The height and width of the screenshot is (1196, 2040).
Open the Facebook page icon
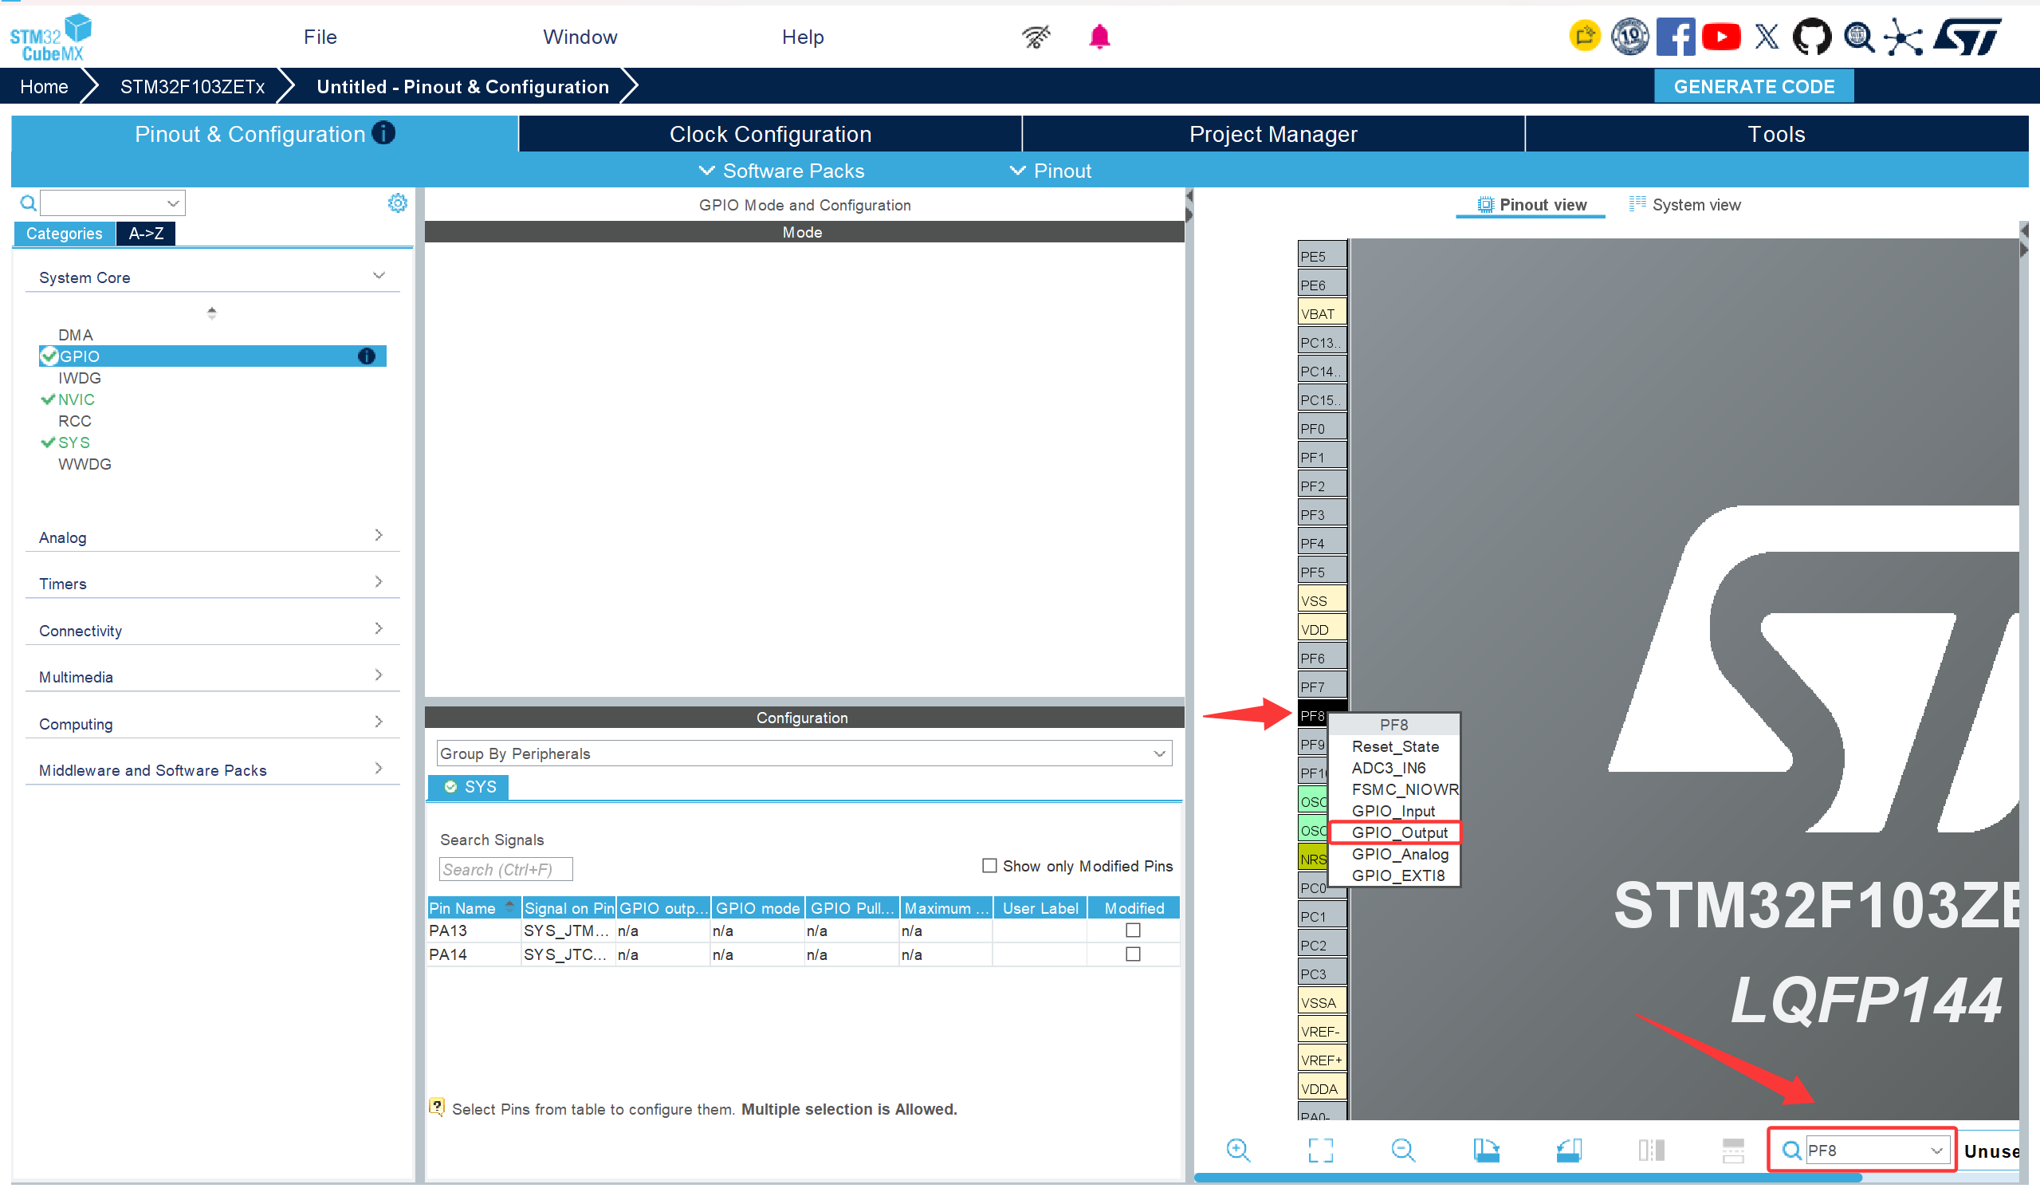[x=1675, y=37]
